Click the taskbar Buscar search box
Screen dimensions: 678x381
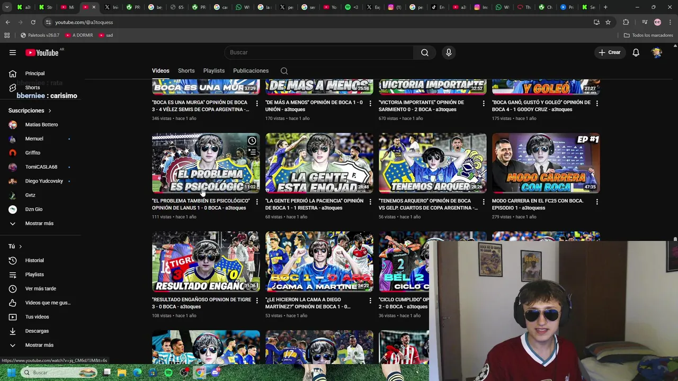[60, 373]
